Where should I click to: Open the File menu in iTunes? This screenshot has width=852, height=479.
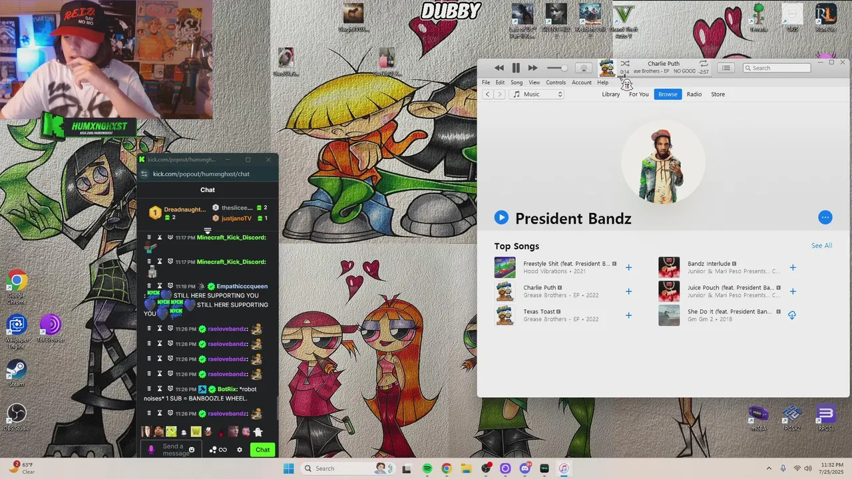click(486, 82)
